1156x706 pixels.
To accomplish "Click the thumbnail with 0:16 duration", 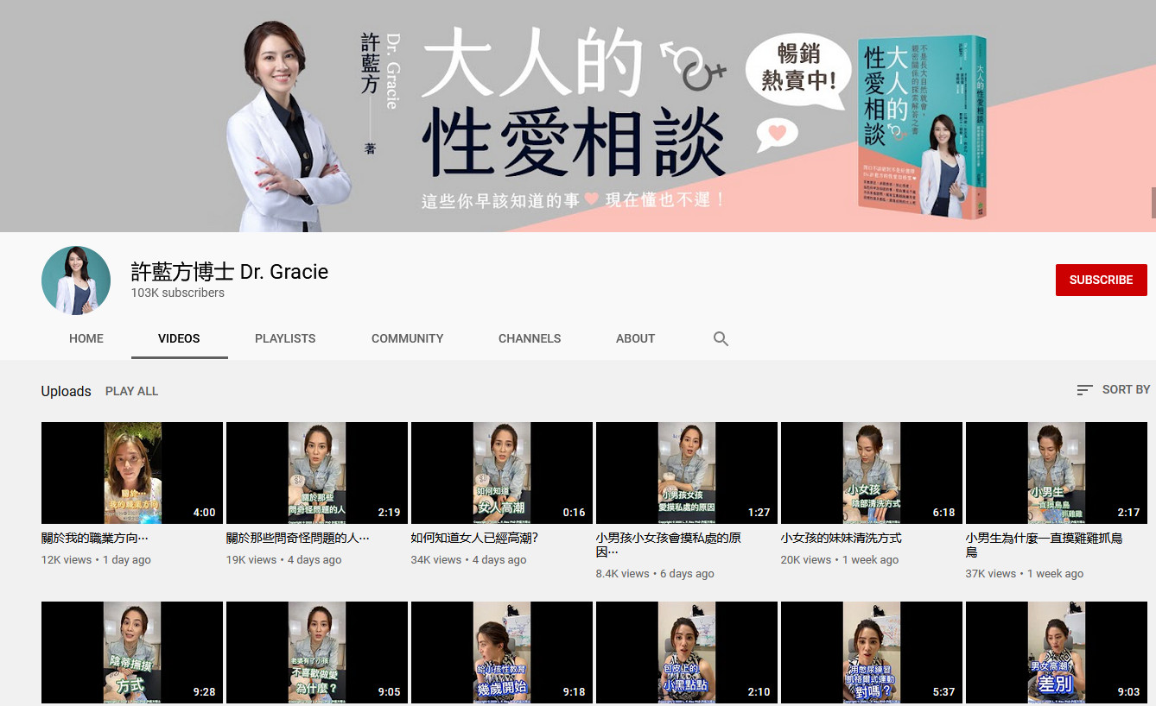I will [x=501, y=473].
